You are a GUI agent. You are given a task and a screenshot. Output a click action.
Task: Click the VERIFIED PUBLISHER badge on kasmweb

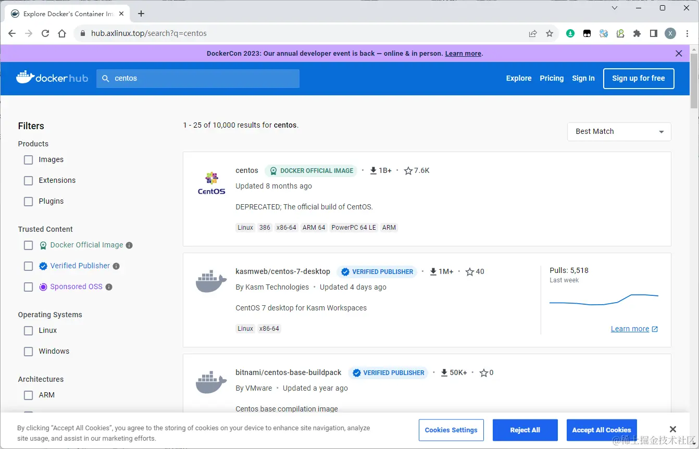point(377,272)
